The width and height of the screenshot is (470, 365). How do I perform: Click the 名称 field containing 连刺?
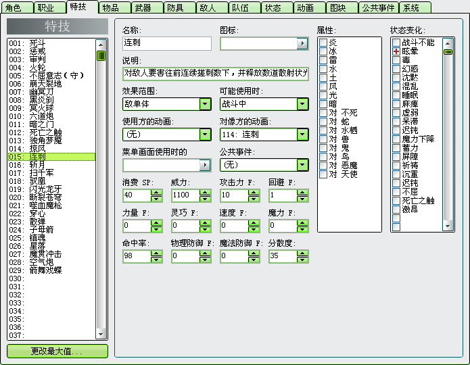pos(167,43)
